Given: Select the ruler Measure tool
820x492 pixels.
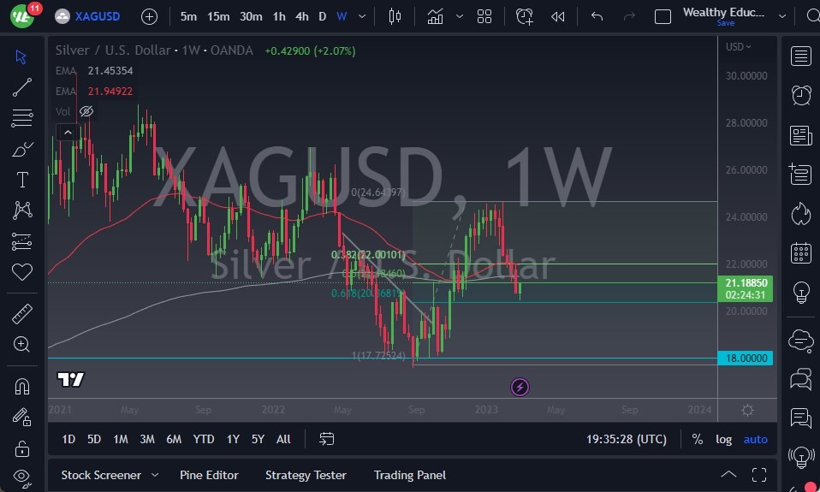Looking at the screenshot, I should [x=22, y=314].
